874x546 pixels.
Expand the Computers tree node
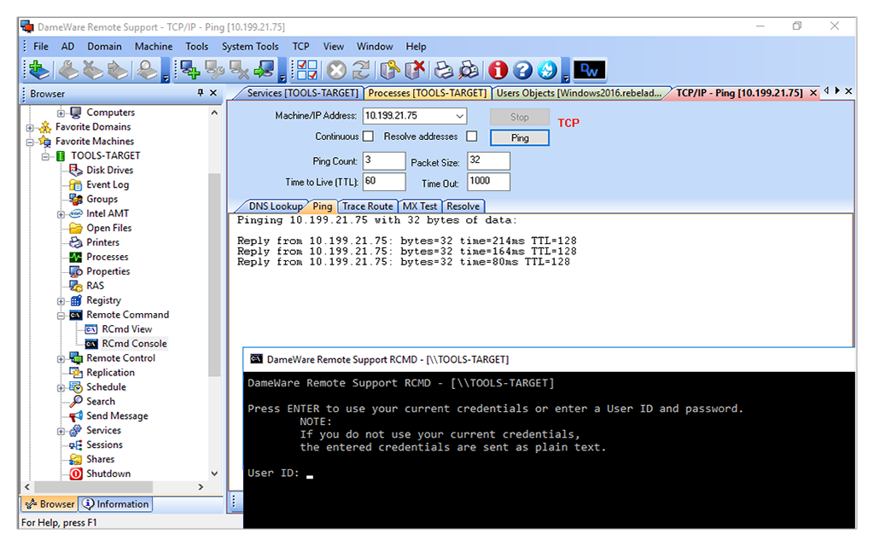coord(61,113)
